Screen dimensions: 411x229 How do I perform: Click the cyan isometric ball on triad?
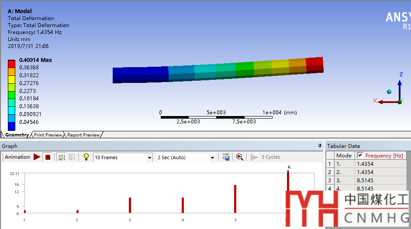[x=389, y=92]
